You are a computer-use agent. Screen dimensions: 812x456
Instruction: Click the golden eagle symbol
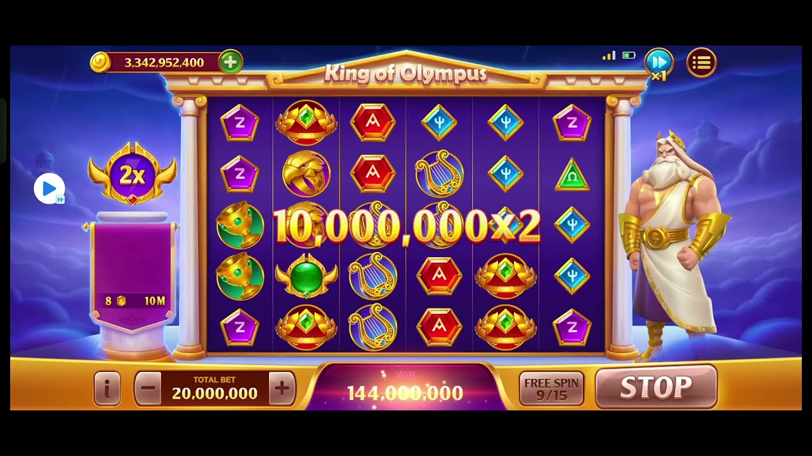306,173
